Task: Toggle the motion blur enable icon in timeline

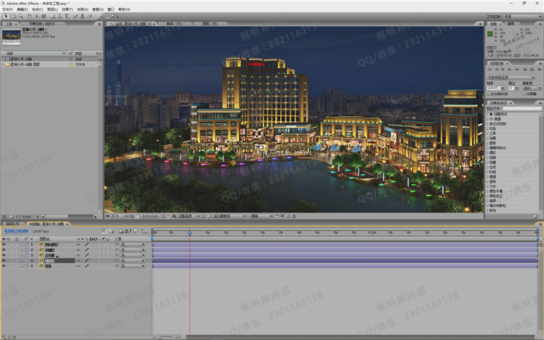Action: pos(135,231)
